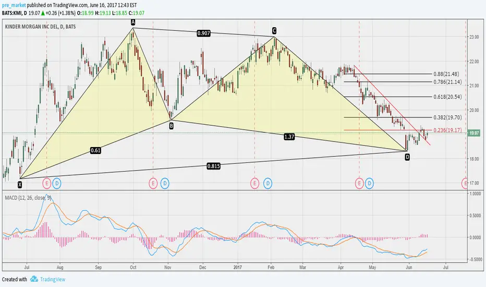486x287 pixels.
Task: Click the Sep label on time axis
Action: (98, 267)
